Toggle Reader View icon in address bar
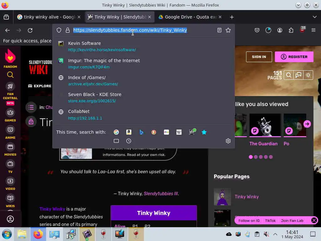321x241 pixels. [x=219, y=30]
